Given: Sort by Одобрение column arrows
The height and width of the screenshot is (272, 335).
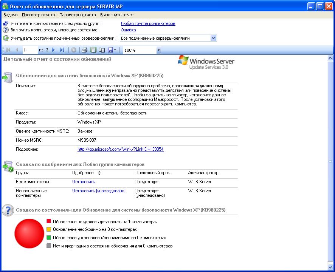Looking at the screenshot, I should (99, 173).
